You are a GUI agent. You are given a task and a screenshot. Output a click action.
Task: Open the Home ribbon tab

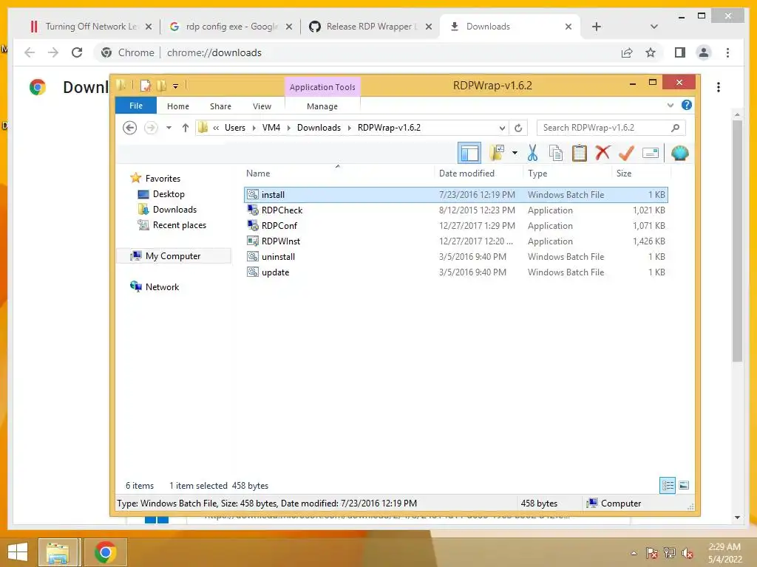(177, 106)
